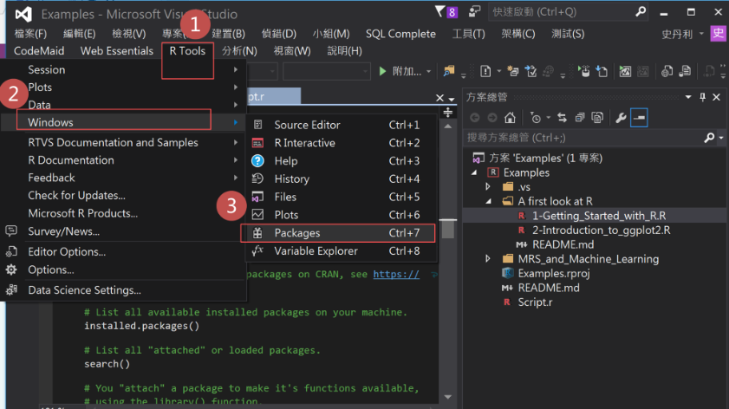Open the 測試(S) menu
The width and height of the screenshot is (729, 409).
pyautogui.click(x=568, y=34)
